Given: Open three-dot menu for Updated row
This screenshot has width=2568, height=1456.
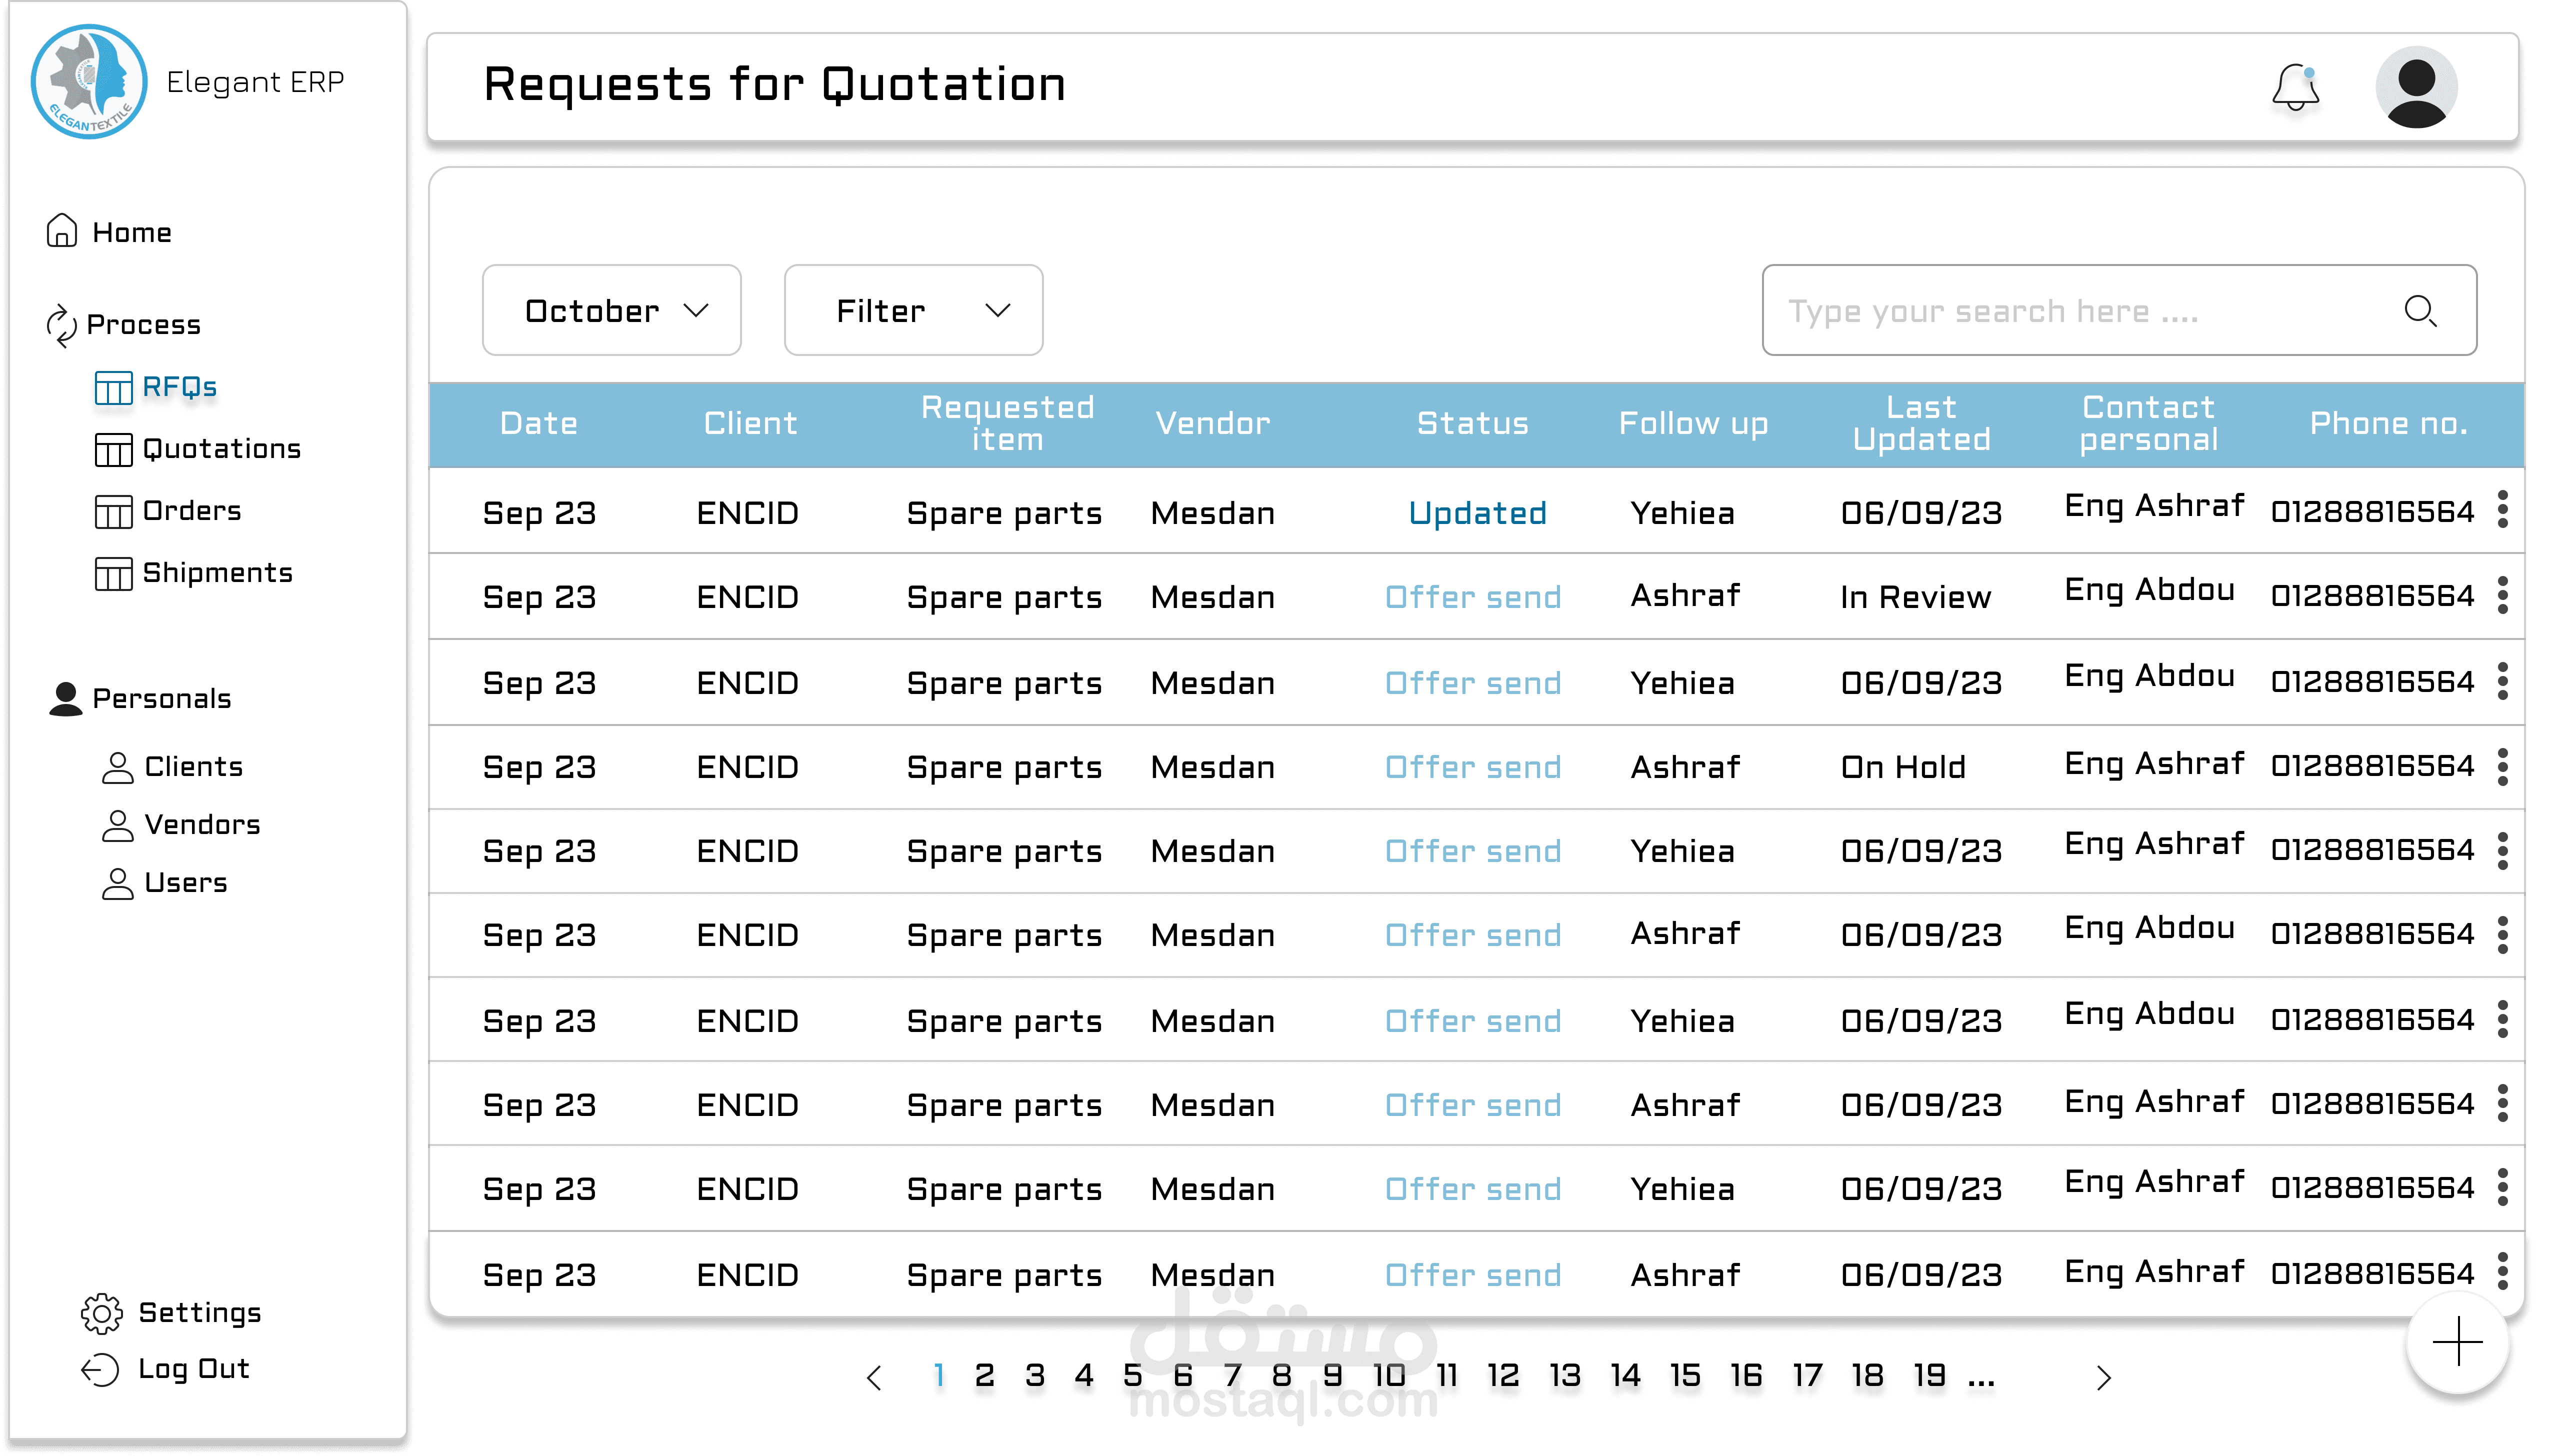Looking at the screenshot, I should [x=2502, y=510].
